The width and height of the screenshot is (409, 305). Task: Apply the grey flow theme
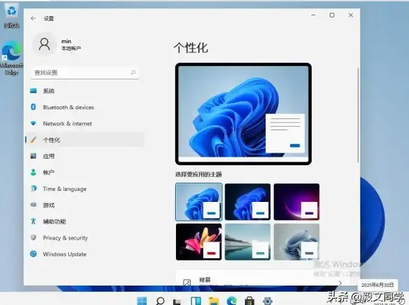[296, 242]
